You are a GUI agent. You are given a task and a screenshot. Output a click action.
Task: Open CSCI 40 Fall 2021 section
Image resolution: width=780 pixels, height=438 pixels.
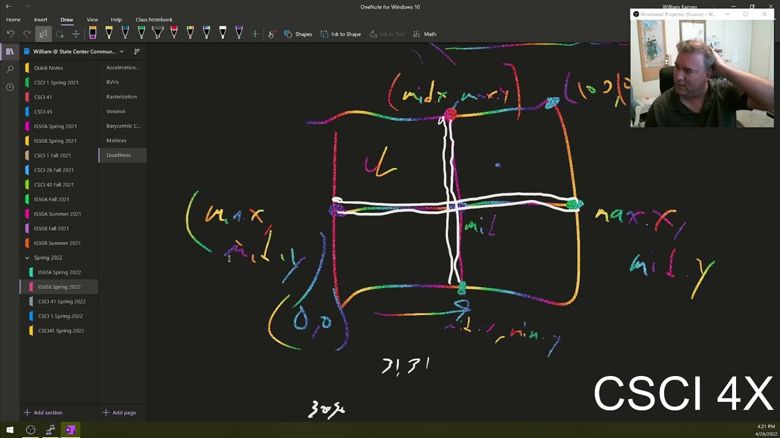pos(59,184)
